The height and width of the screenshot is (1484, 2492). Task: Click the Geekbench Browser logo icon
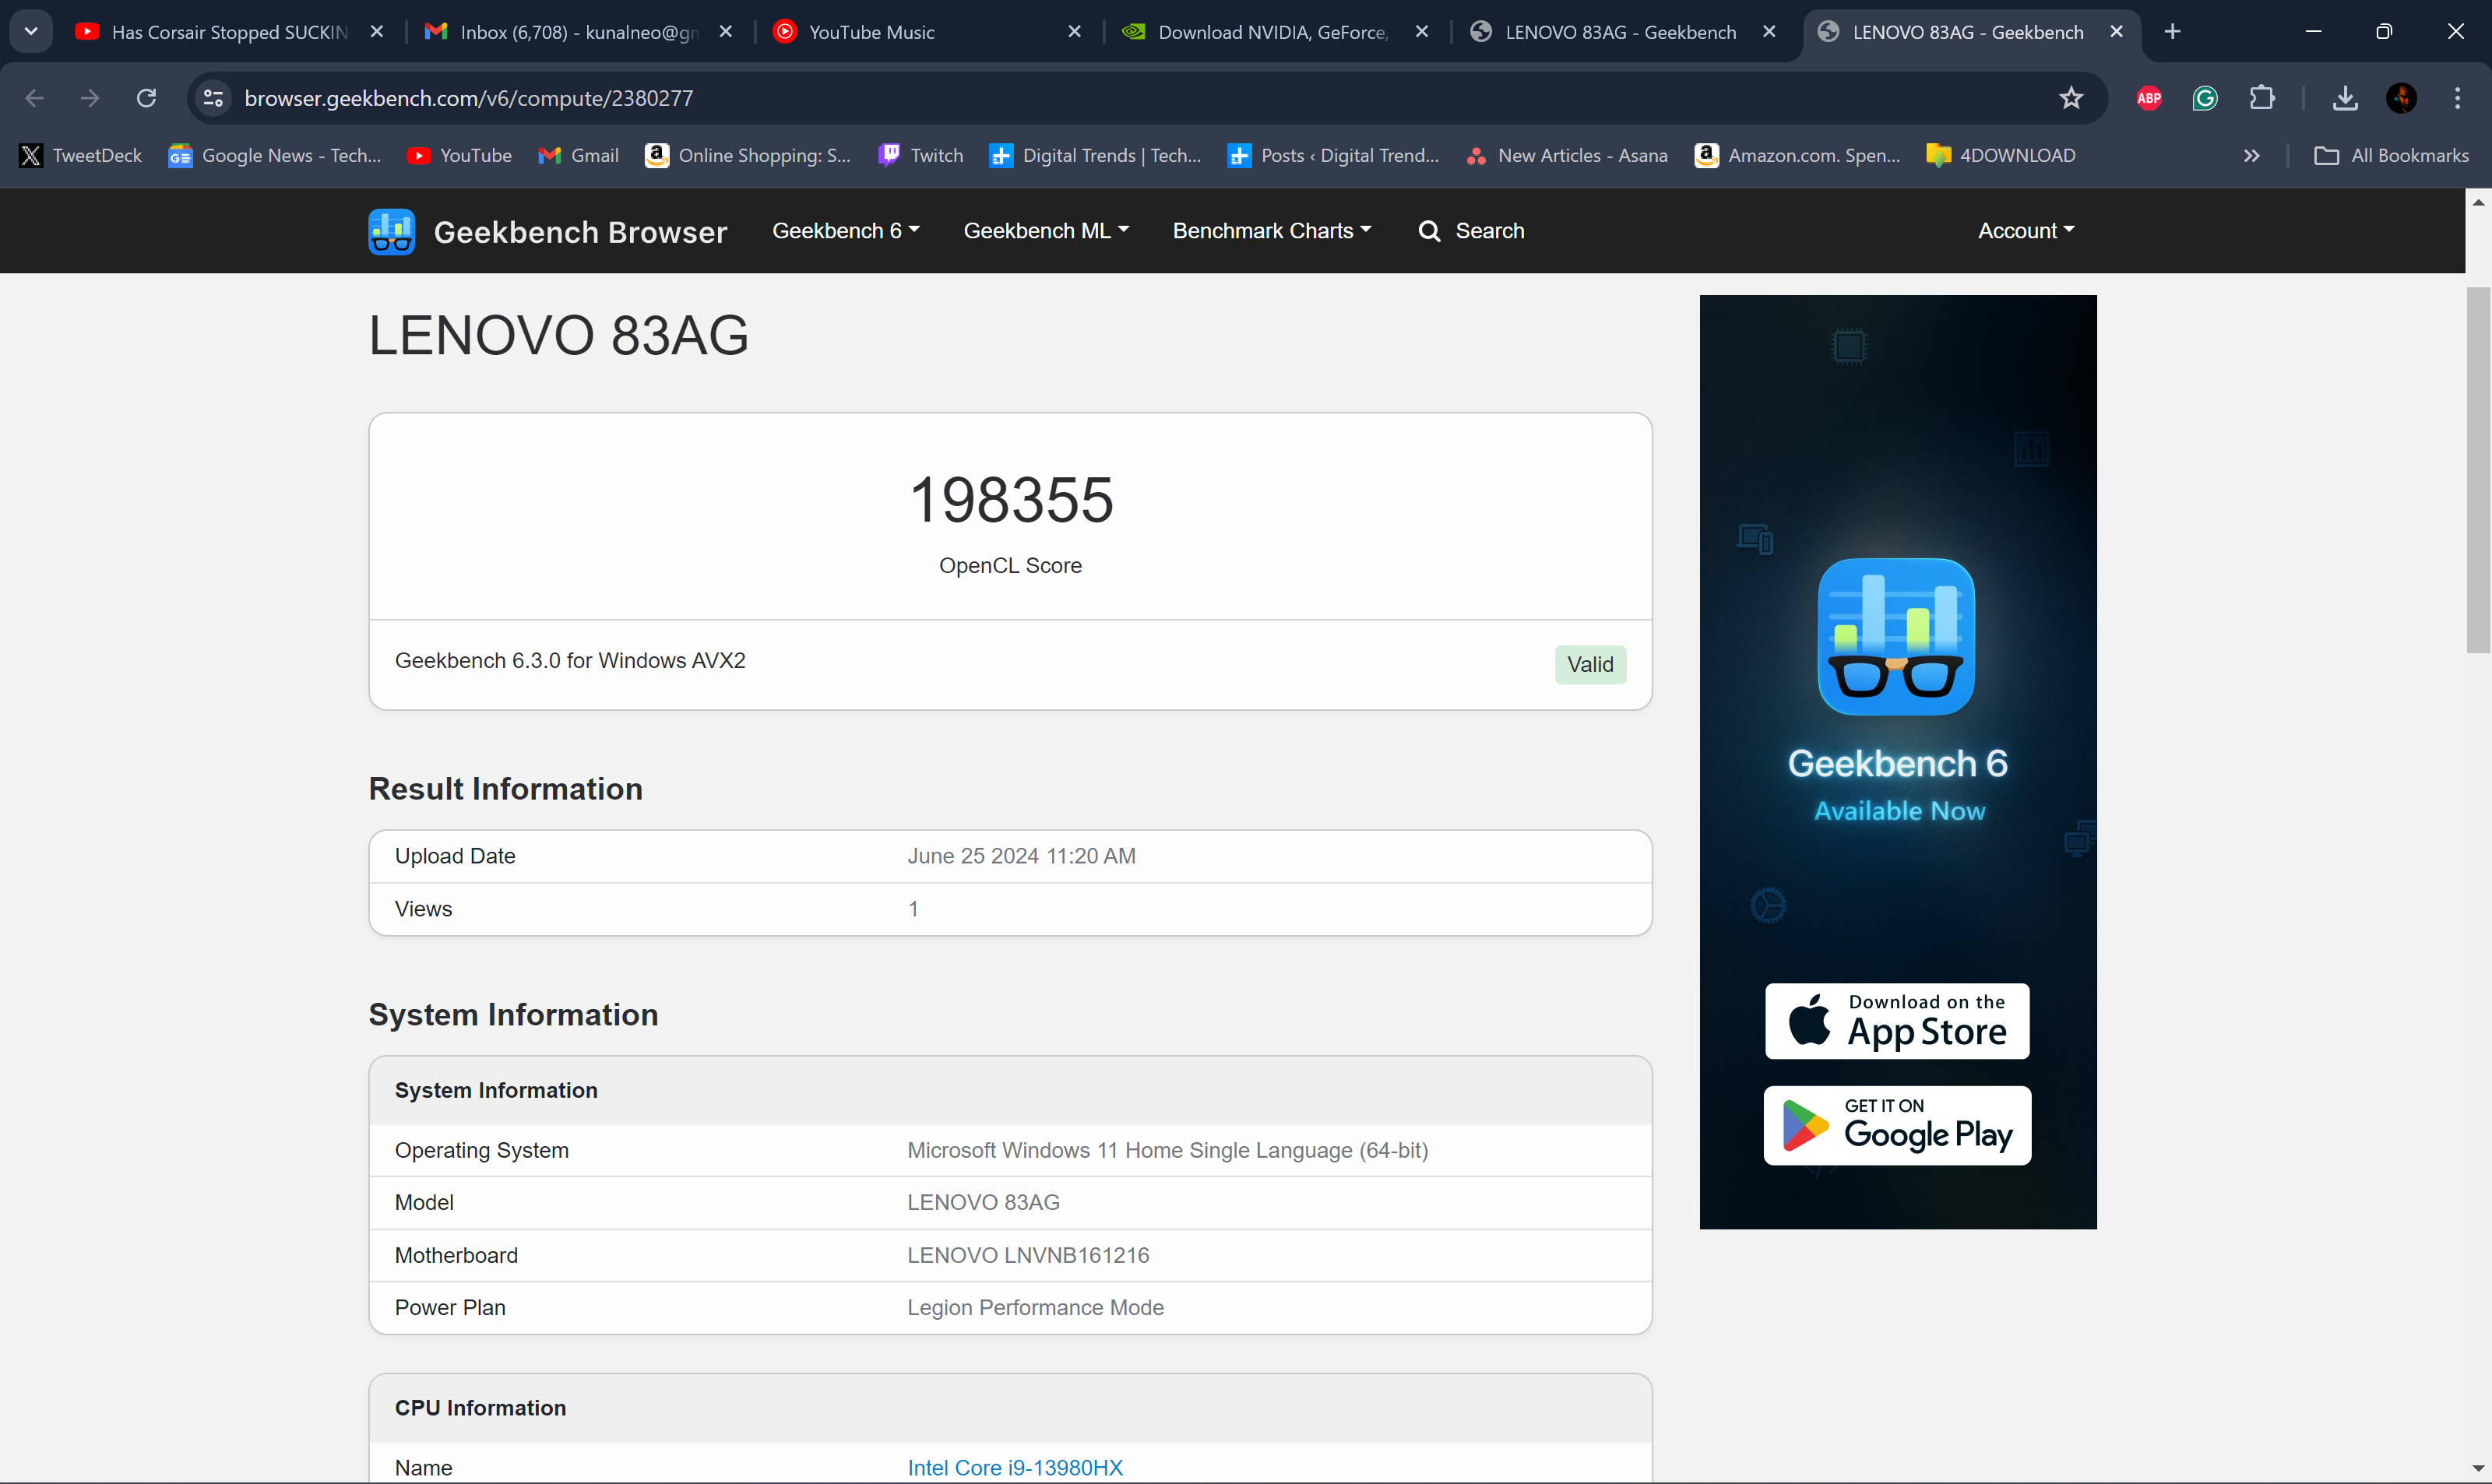pyautogui.click(x=391, y=231)
